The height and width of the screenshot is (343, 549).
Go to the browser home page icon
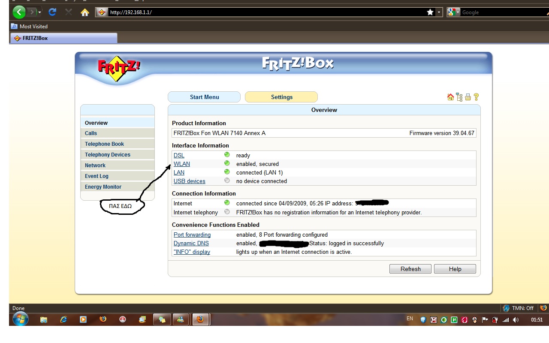[85, 12]
